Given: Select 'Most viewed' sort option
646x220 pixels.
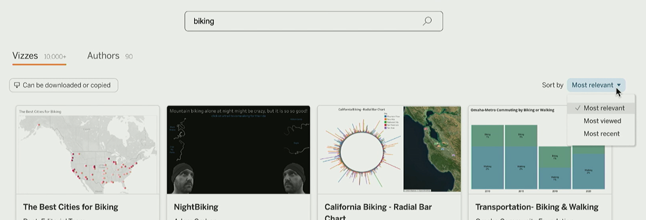Looking at the screenshot, I should [601, 121].
